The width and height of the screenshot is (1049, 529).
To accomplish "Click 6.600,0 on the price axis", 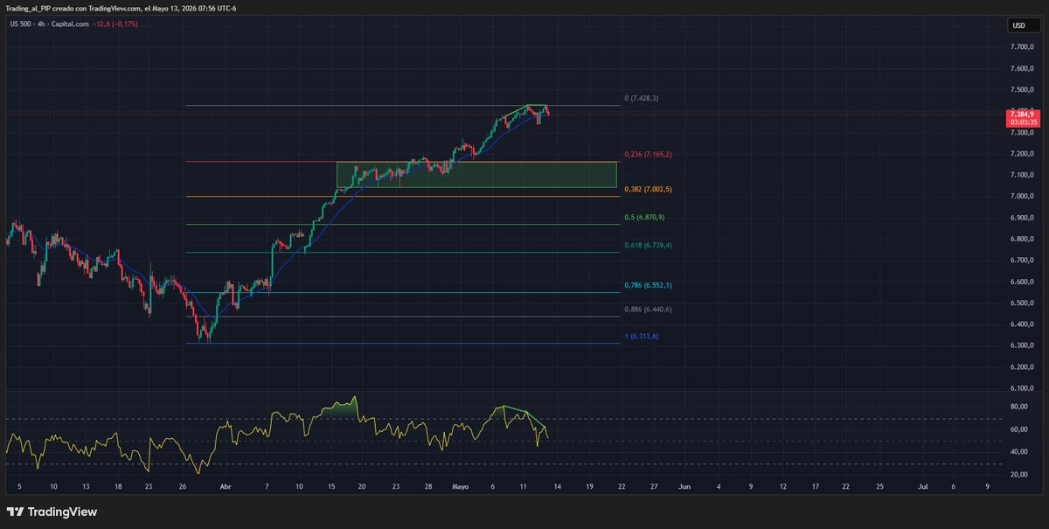I will click(1022, 282).
